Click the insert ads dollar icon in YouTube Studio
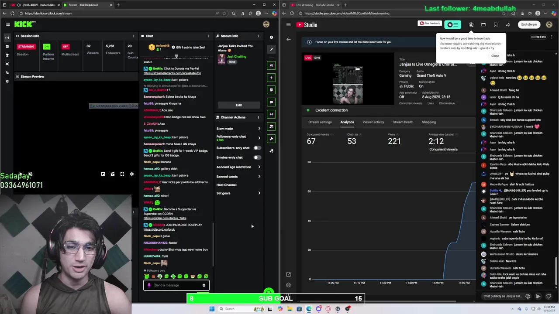This screenshot has height=314, width=559. (471, 25)
